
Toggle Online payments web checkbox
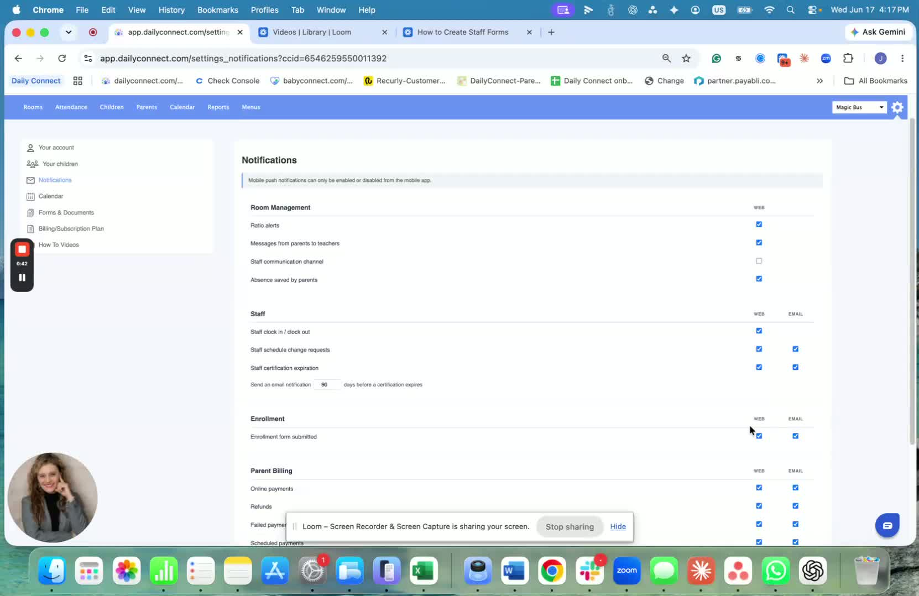[x=759, y=488]
